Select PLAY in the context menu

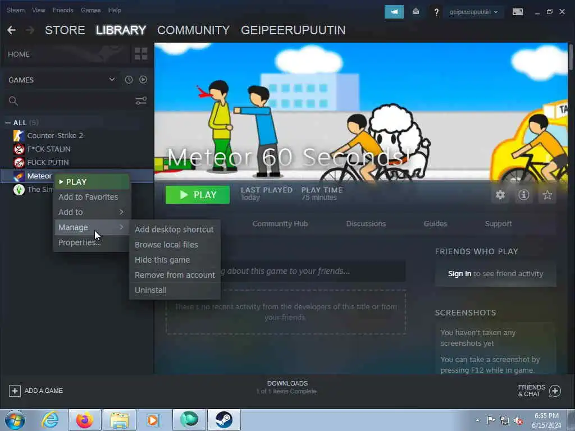coord(92,182)
